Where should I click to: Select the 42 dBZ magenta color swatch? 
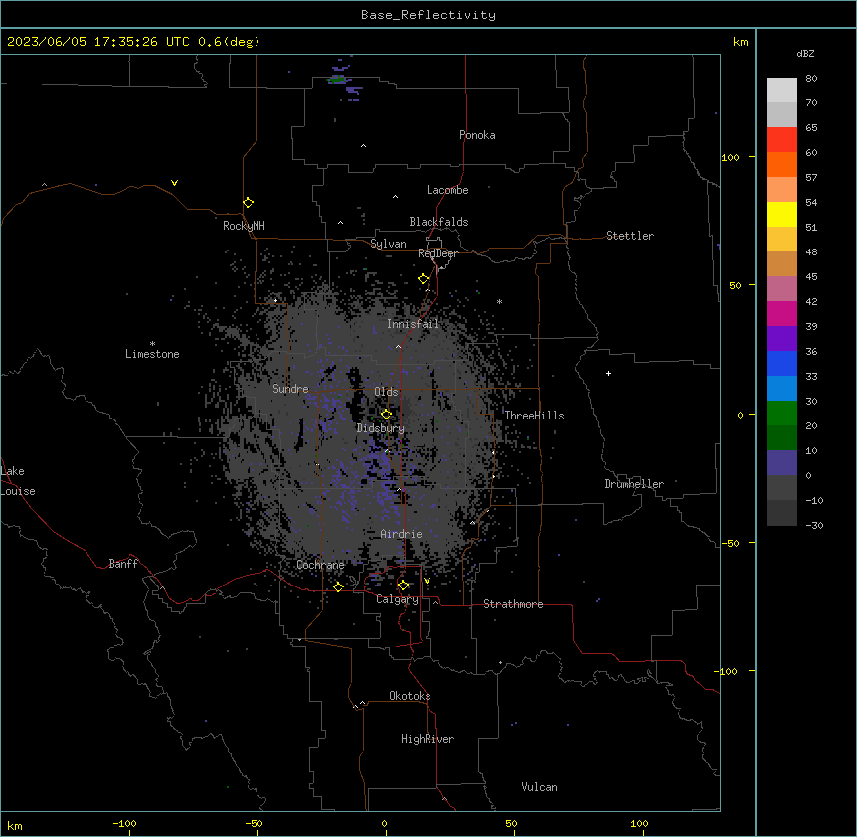[x=781, y=313]
